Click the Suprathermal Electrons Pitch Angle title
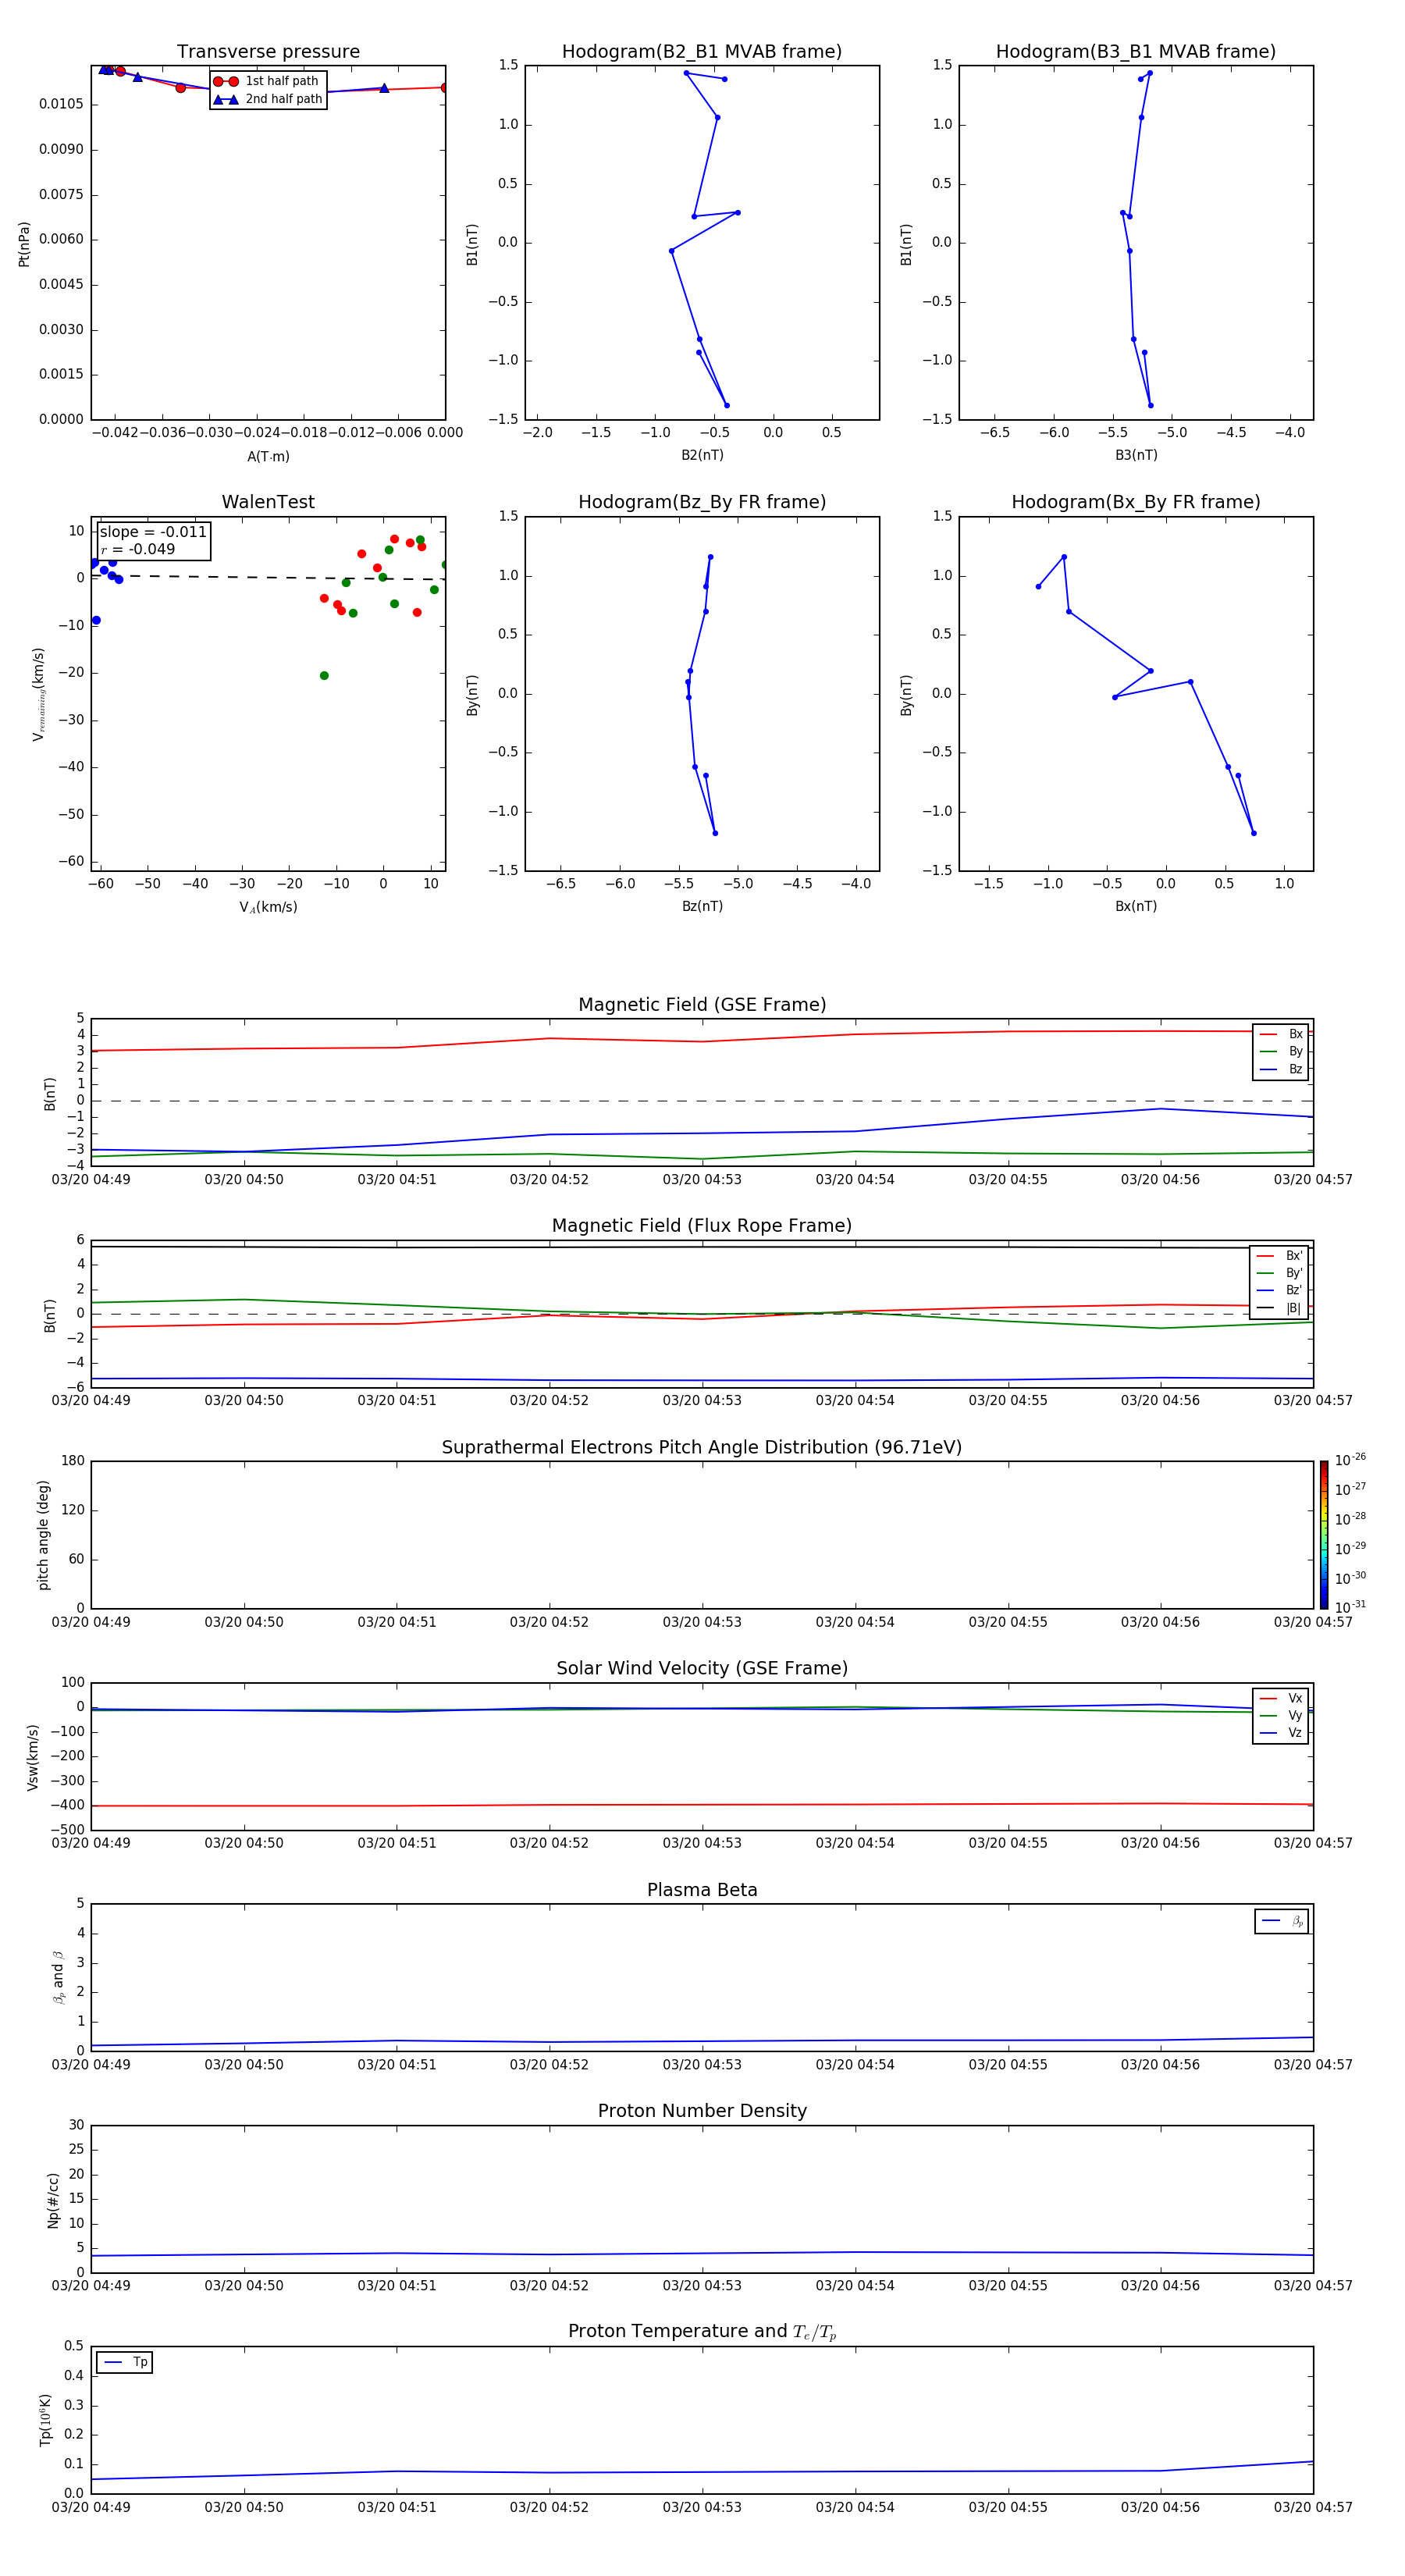 (702, 1447)
